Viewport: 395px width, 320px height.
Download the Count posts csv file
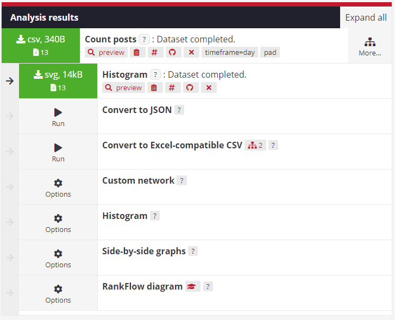pyautogui.click(x=41, y=40)
